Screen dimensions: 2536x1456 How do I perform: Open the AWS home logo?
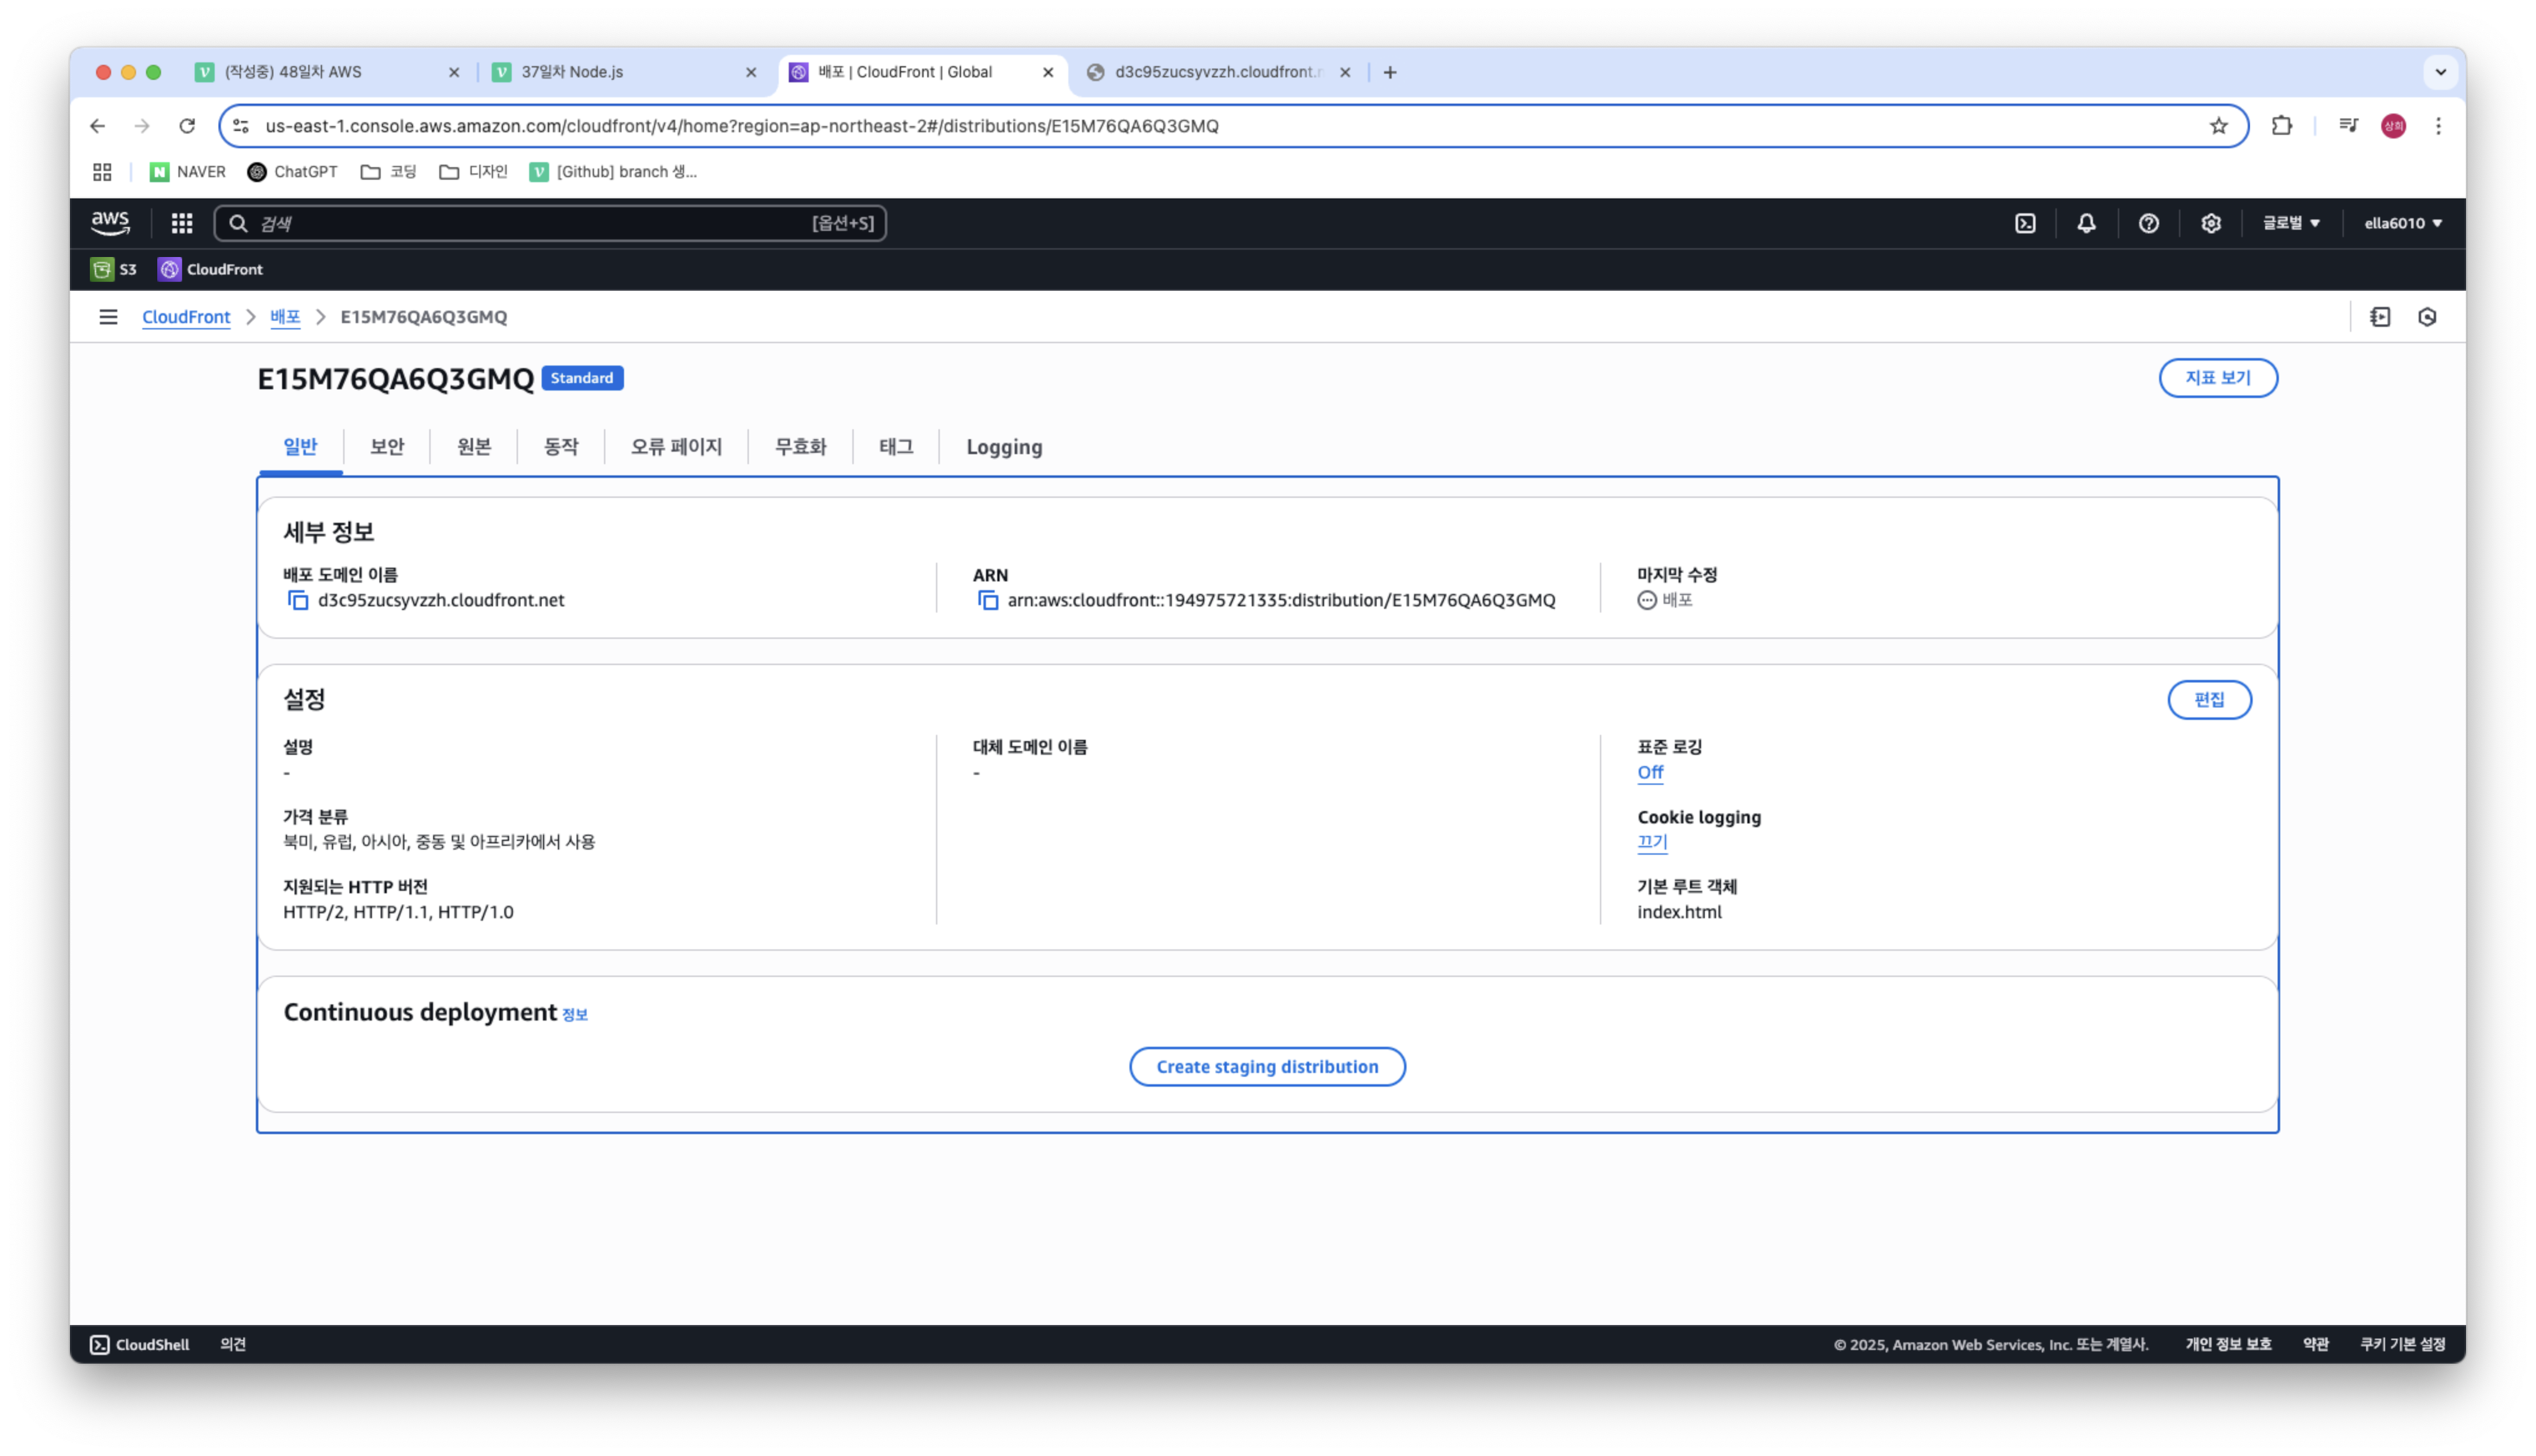110,223
